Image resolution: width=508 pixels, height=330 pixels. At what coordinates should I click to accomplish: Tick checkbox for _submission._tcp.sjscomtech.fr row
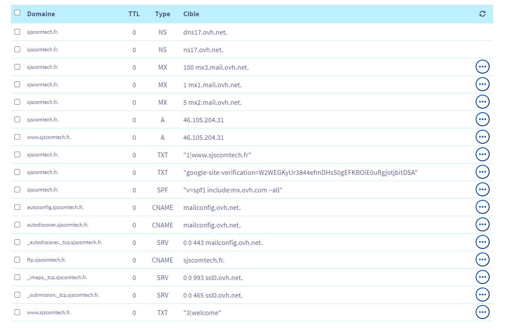click(x=18, y=295)
